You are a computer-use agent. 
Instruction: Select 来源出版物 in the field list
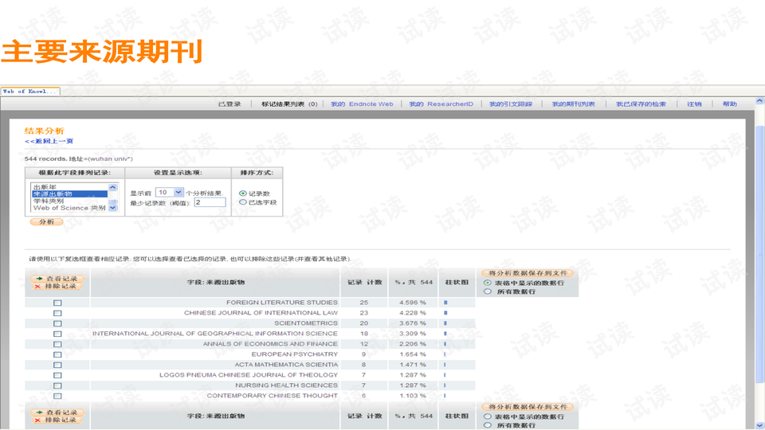[x=70, y=193]
